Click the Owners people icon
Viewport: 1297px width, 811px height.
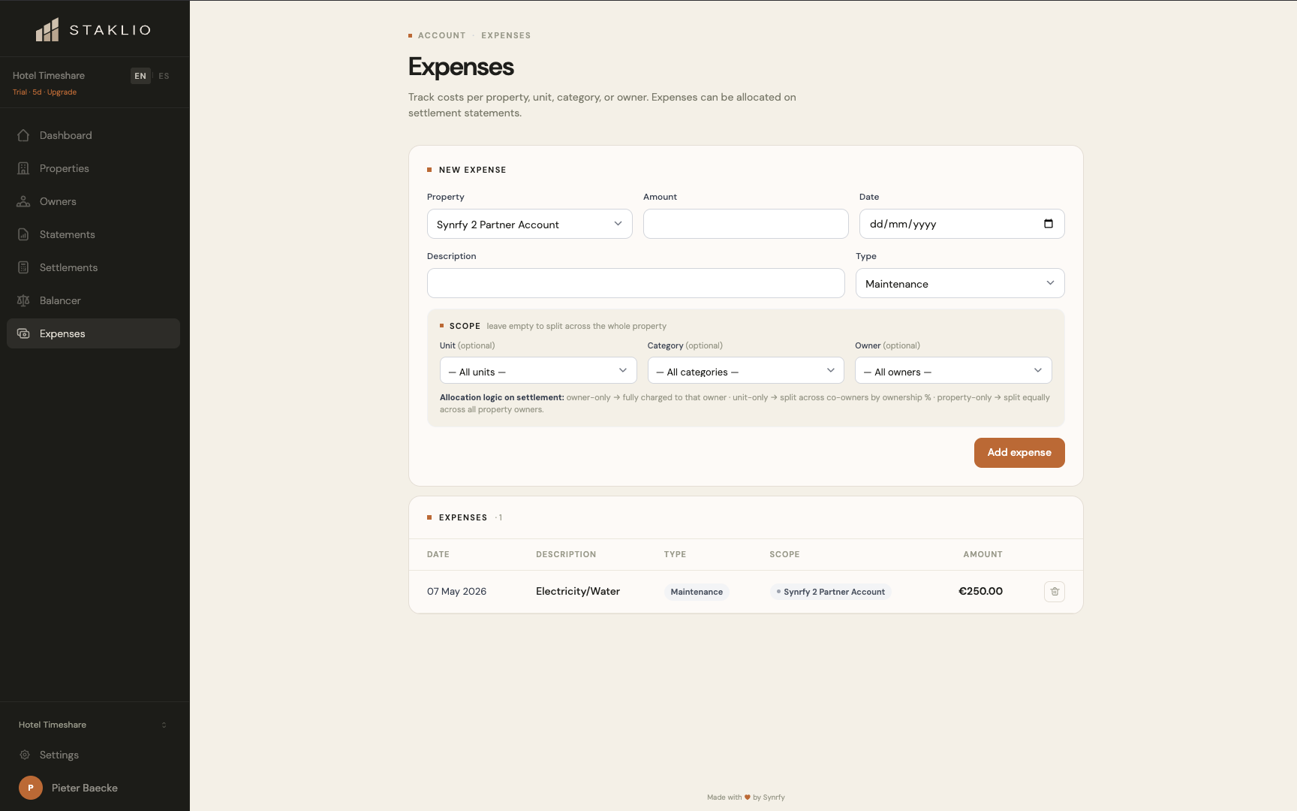(23, 201)
